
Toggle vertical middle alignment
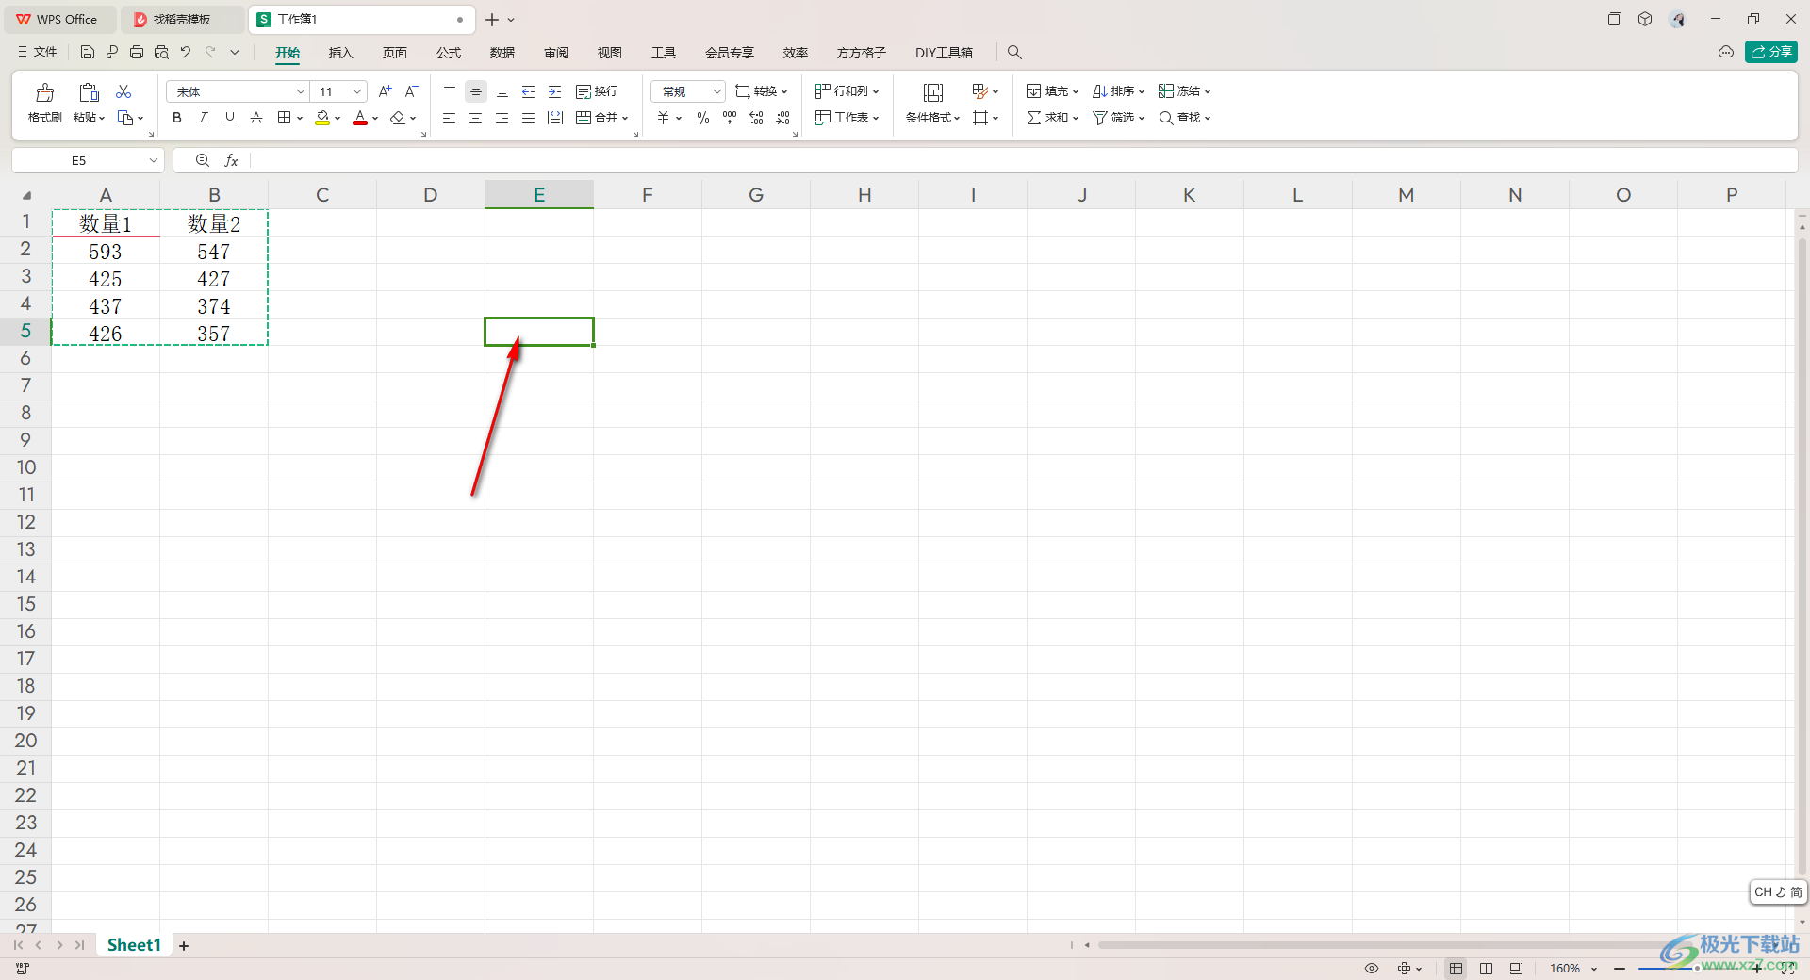point(476,91)
